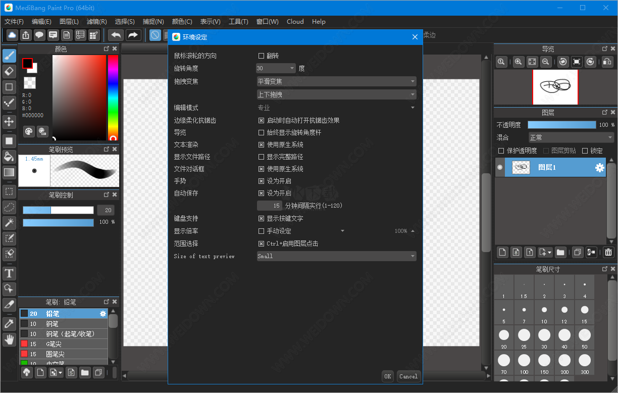Select the Text tool
The image size is (618, 393).
coord(9,273)
